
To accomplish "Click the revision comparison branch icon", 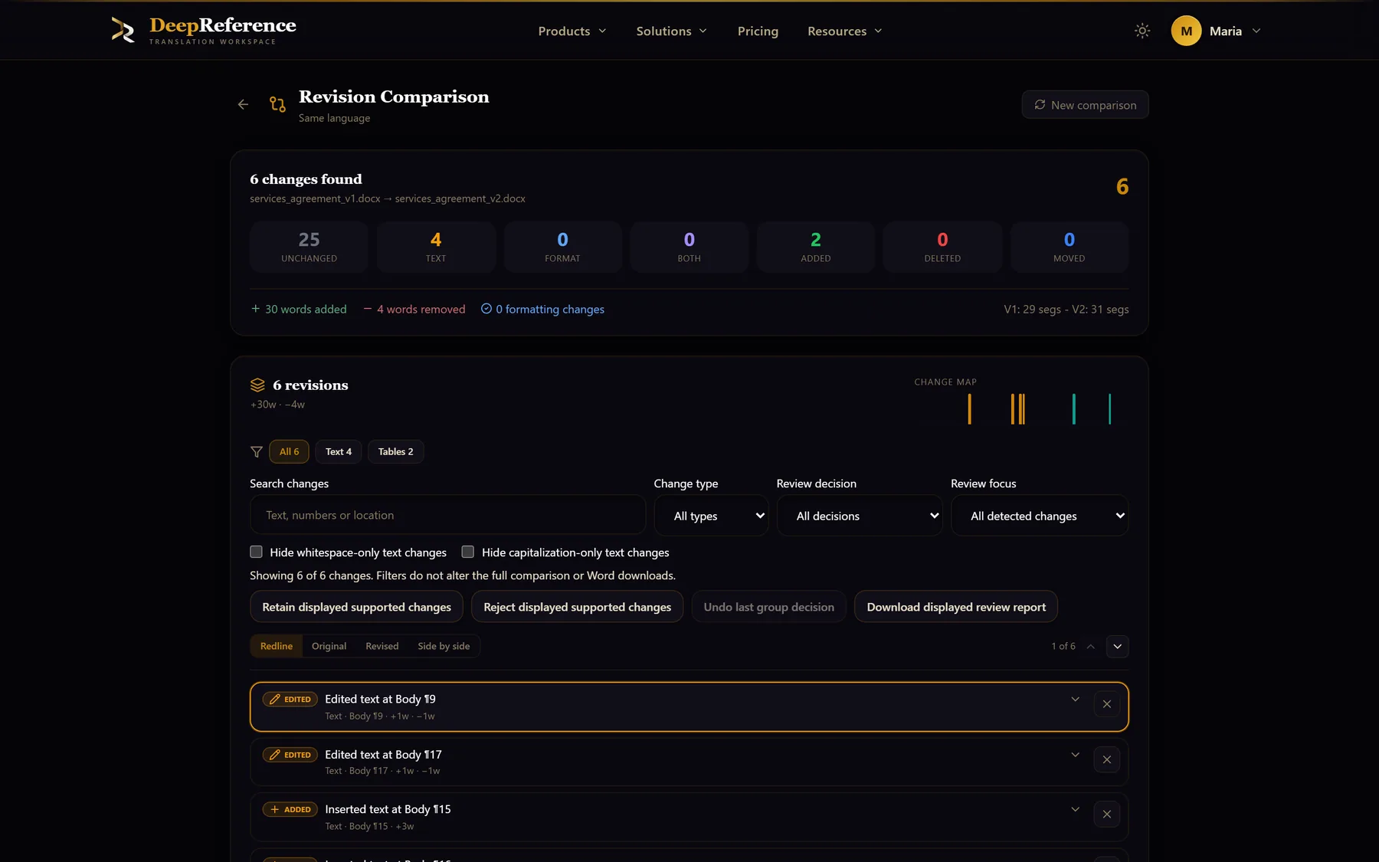I will pyautogui.click(x=277, y=104).
